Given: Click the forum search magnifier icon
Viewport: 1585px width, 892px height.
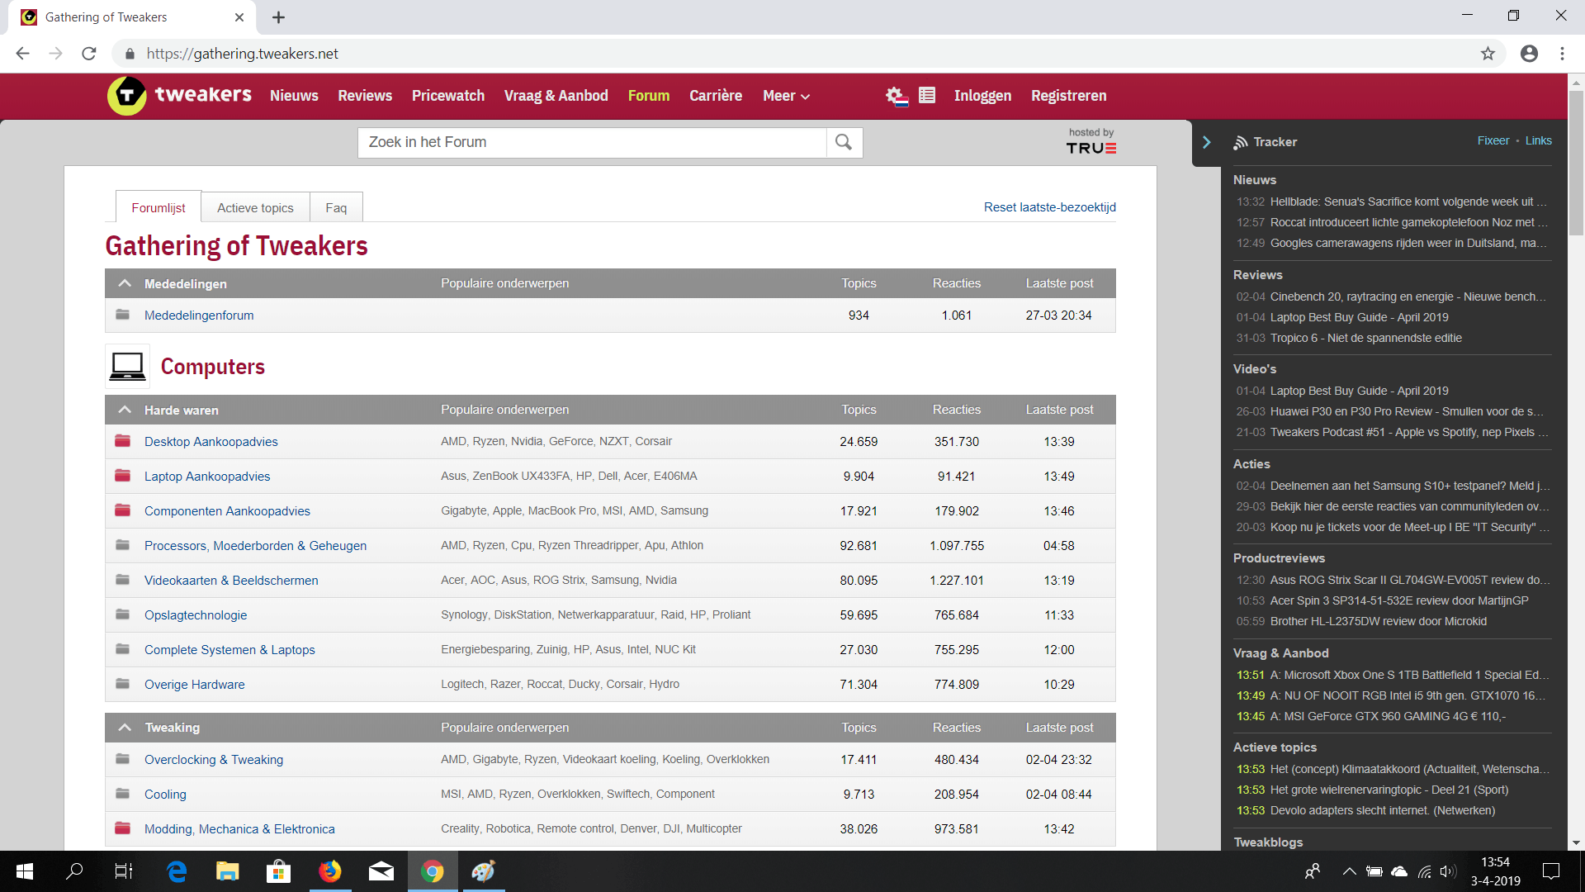Looking at the screenshot, I should click(x=844, y=142).
